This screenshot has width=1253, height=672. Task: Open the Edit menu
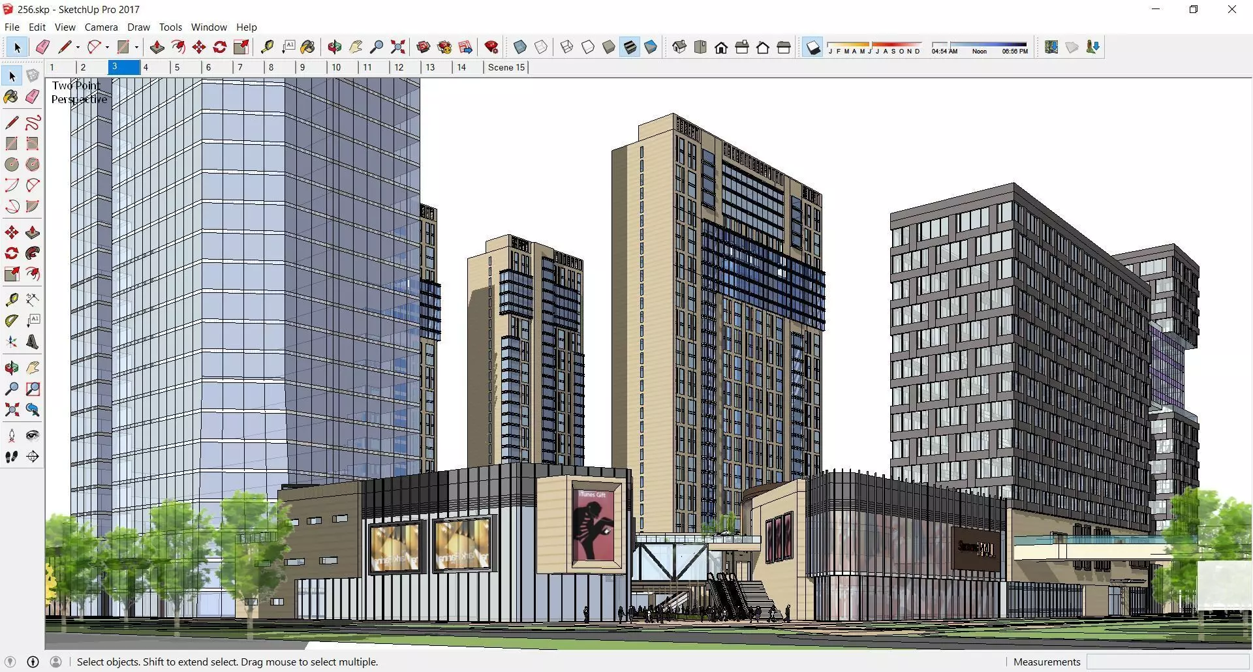[37, 27]
